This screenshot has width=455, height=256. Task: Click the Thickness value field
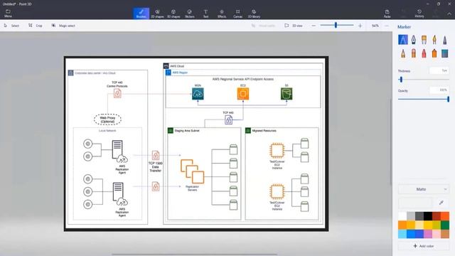(439, 70)
